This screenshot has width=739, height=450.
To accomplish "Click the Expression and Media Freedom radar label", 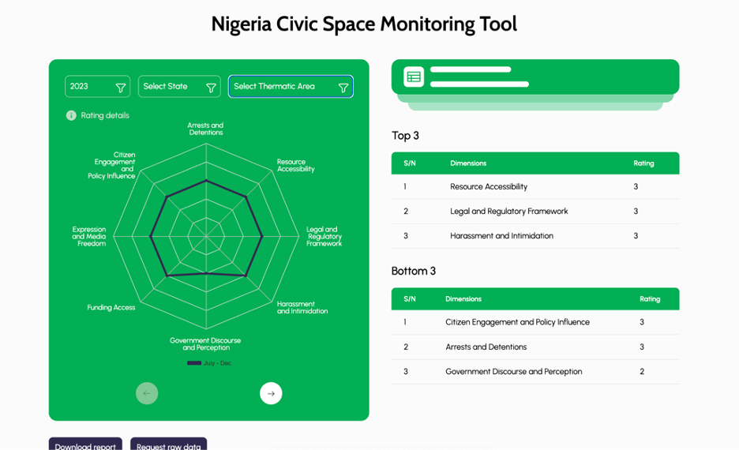I will click(x=89, y=237).
